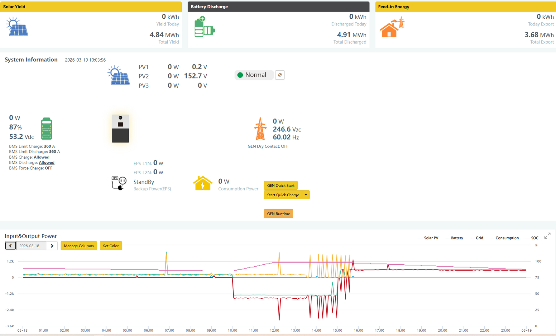Click the refresh icon next to Normal
This screenshot has width=556, height=336.
(280, 75)
